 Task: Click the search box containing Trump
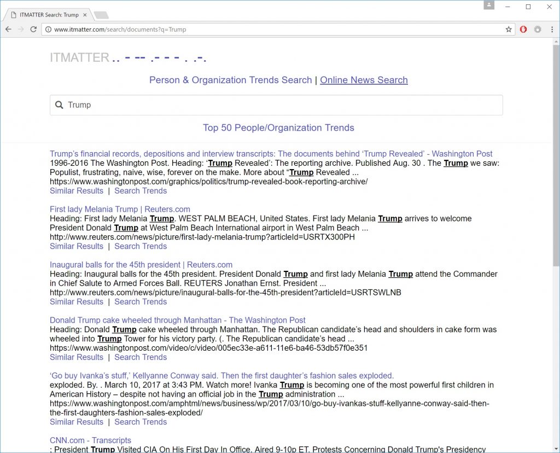(x=276, y=105)
